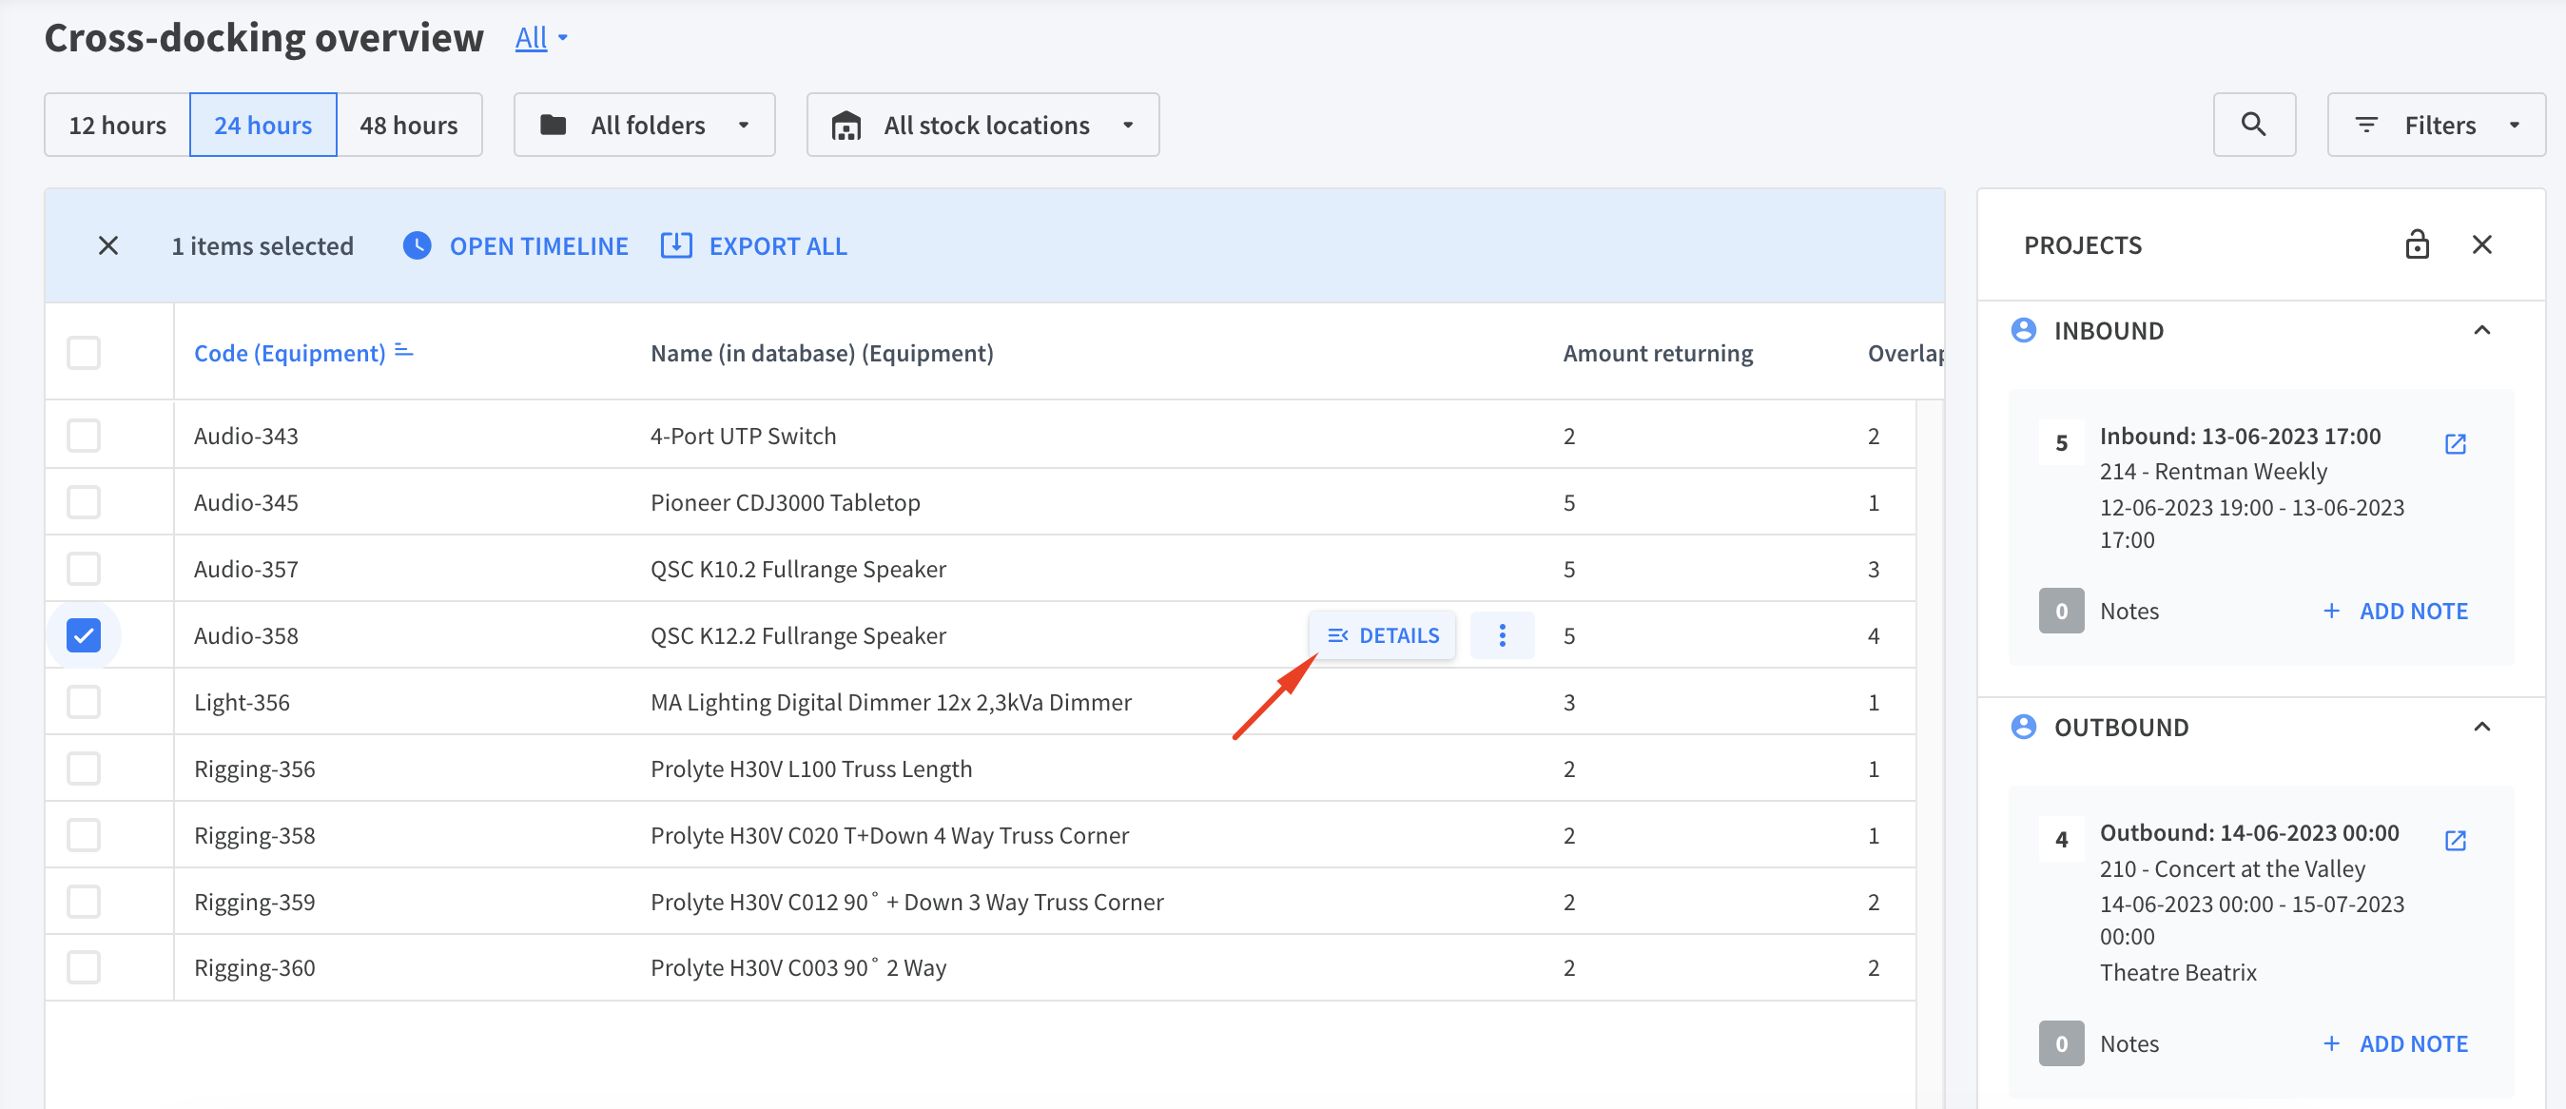The width and height of the screenshot is (2566, 1109).
Task: Select the 24 hours tab
Action: click(x=263, y=125)
